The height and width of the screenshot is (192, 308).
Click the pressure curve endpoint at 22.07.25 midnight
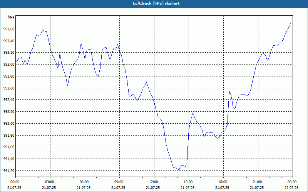(291, 23)
